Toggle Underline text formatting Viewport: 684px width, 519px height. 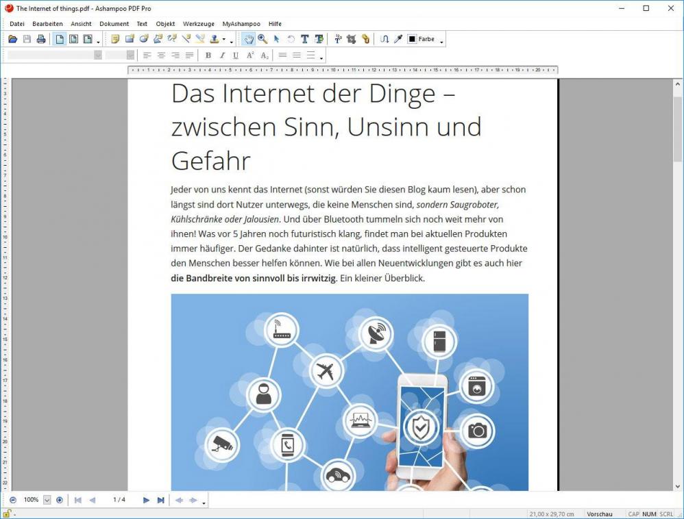[x=236, y=55]
